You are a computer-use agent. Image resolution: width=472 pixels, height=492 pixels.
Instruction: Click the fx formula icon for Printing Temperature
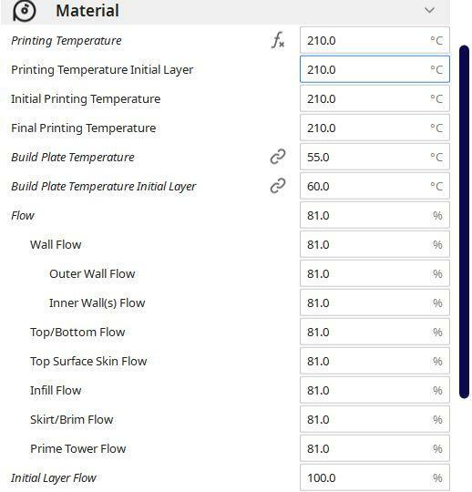point(278,40)
